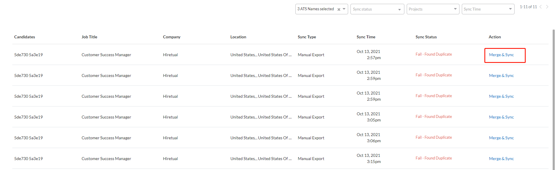This screenshot has width=555, height=170.
Task: Click Merge & Sync for 2:57pm entry
Action: click(501, 55)
